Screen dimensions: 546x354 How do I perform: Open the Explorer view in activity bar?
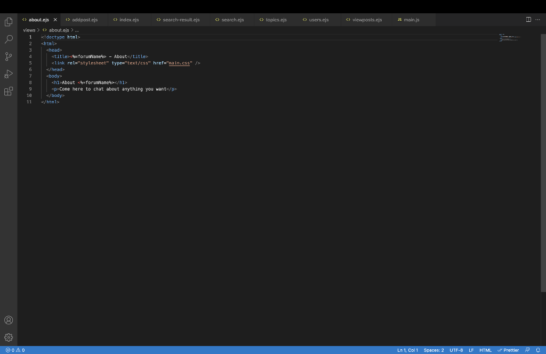tap(9, 22)
